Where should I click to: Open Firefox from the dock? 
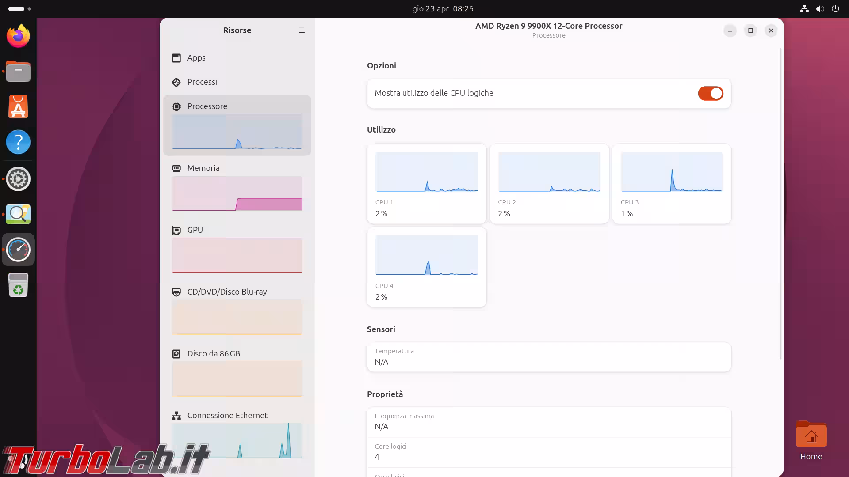pyautogui.click(x=18, y=36)
